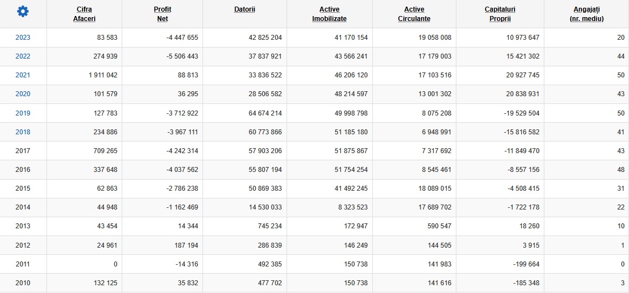Click fixed assets value 41 170 154

(351, 38)
